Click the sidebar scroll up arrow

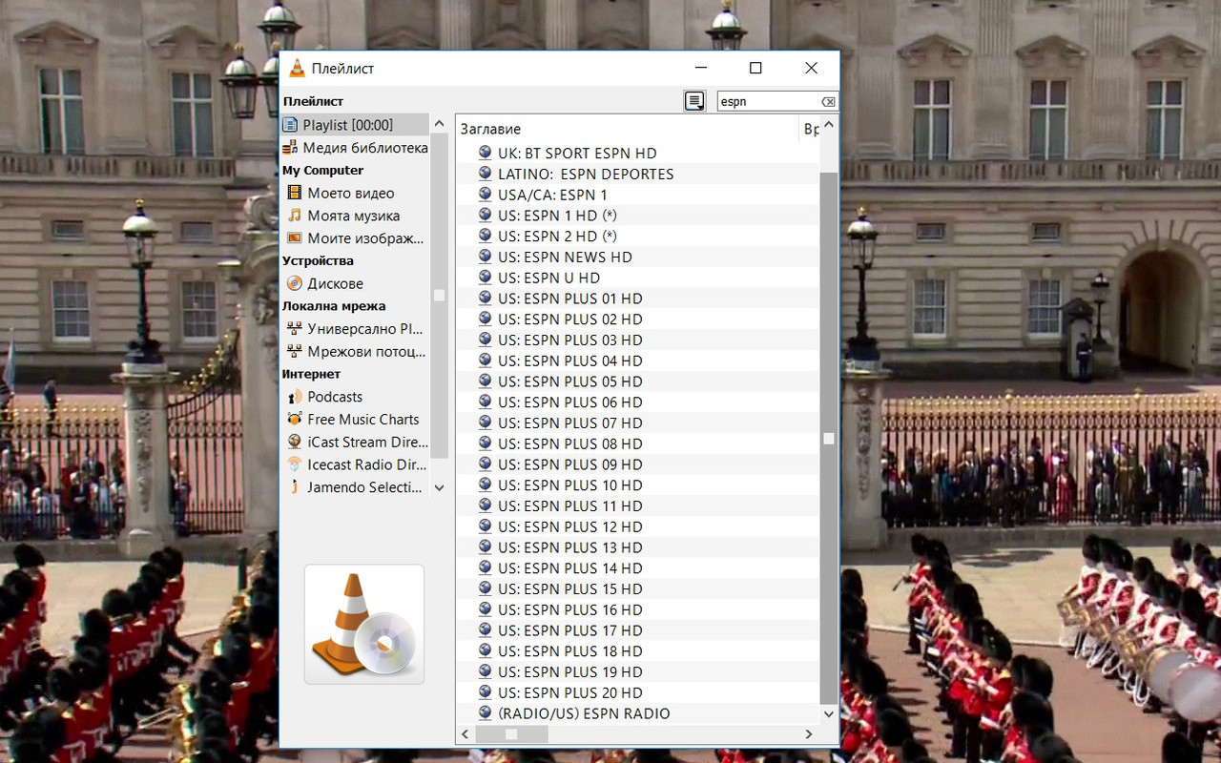tap(439, 124)
